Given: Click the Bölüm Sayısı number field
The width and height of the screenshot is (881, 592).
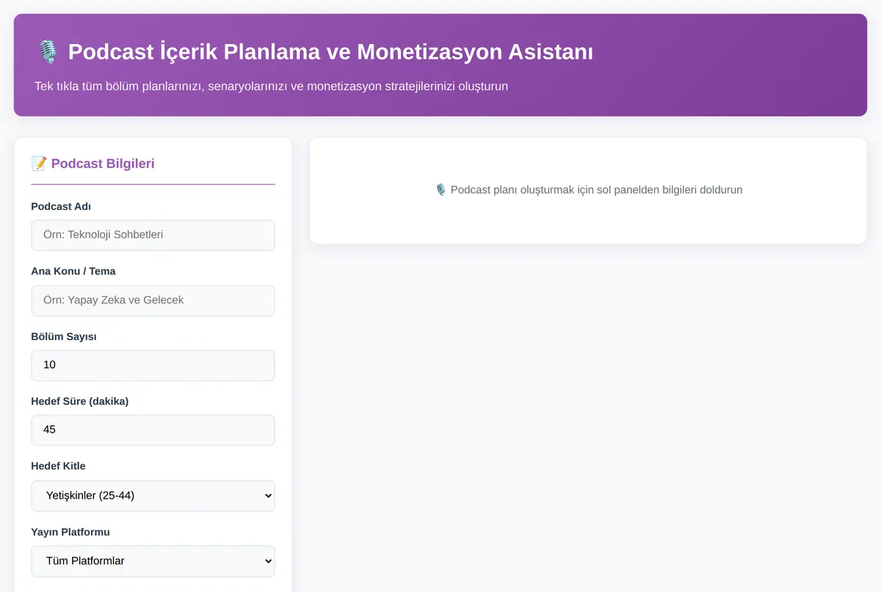Looking at the screenshot, I should click(153, 365).
